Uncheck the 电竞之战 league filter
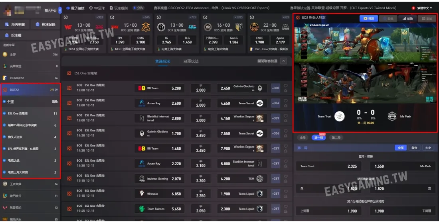The image size is (439, 223). click(4, 160)
